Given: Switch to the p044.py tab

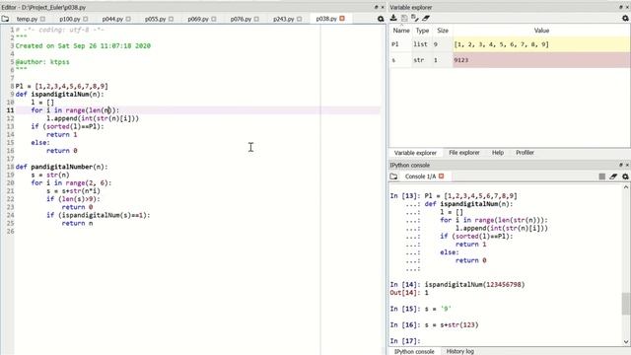Looking at the screenshot, I should tap(112, 19).
